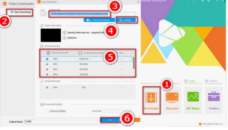
Task: Open the Downloader module
Action: coord(151,100)
